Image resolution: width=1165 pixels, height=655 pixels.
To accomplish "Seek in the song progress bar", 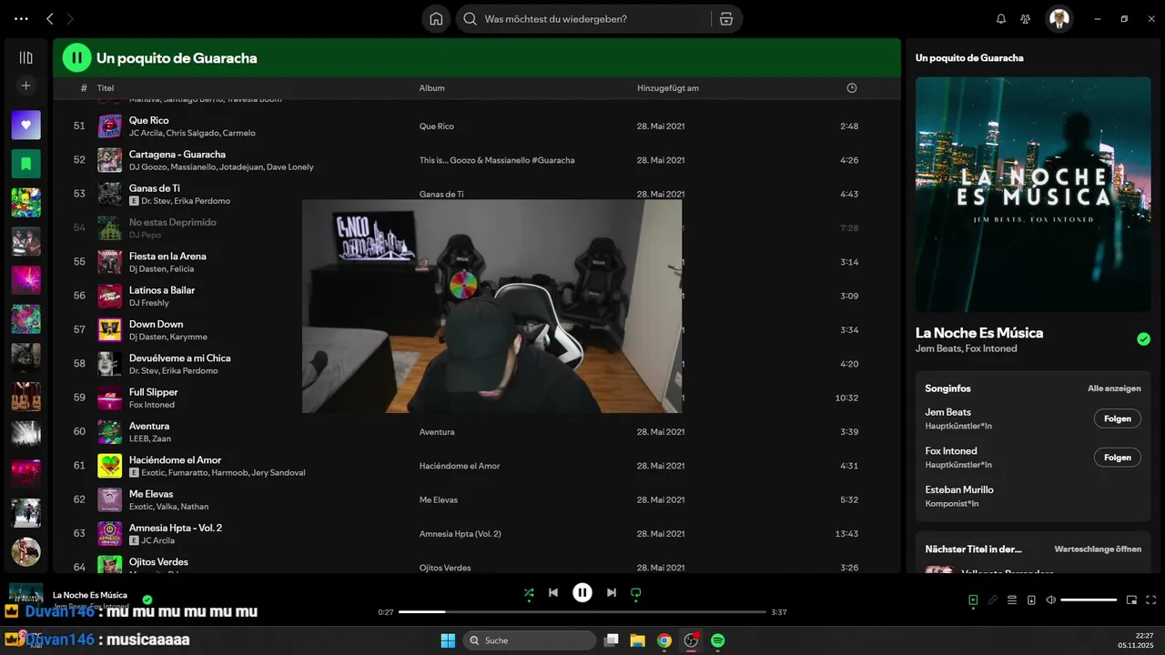I will 582,612.
